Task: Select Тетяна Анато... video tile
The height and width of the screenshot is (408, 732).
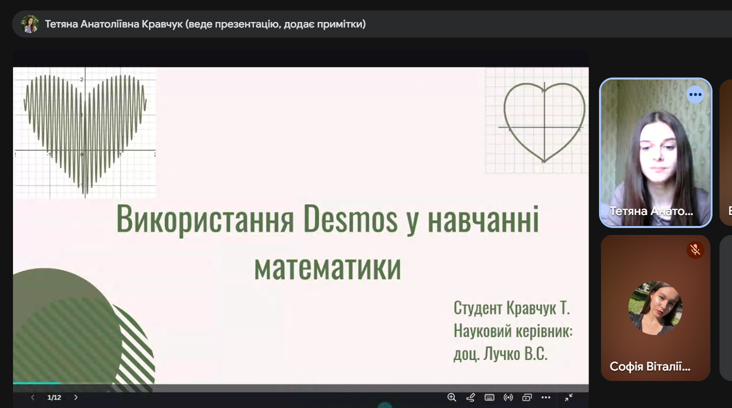Action: [655, 152]
